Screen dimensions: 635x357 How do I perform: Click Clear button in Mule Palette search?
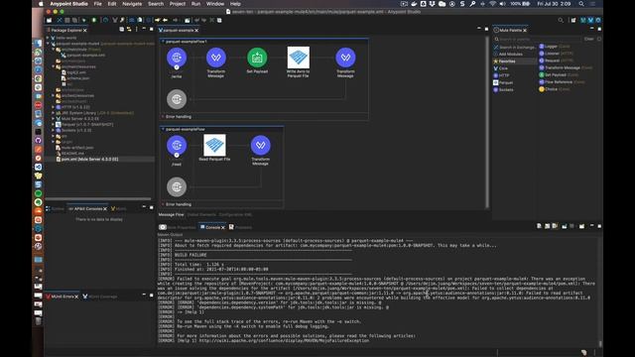(x=588, y=39)
